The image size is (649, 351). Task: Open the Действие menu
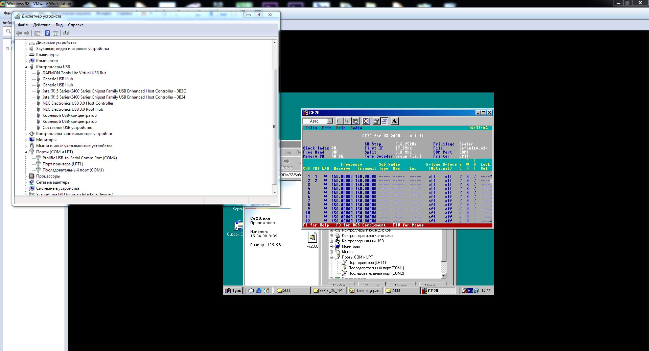[42, 25]
